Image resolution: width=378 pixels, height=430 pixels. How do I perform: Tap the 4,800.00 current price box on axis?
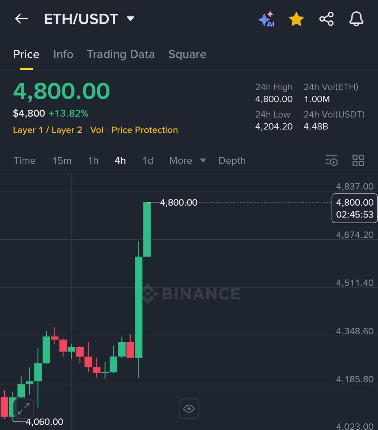tap(355, 208)
